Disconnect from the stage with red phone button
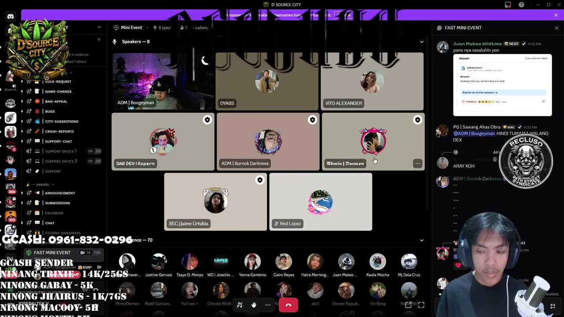Image resolution: width=564 pixels, height=317 pixels. (288, 305)
